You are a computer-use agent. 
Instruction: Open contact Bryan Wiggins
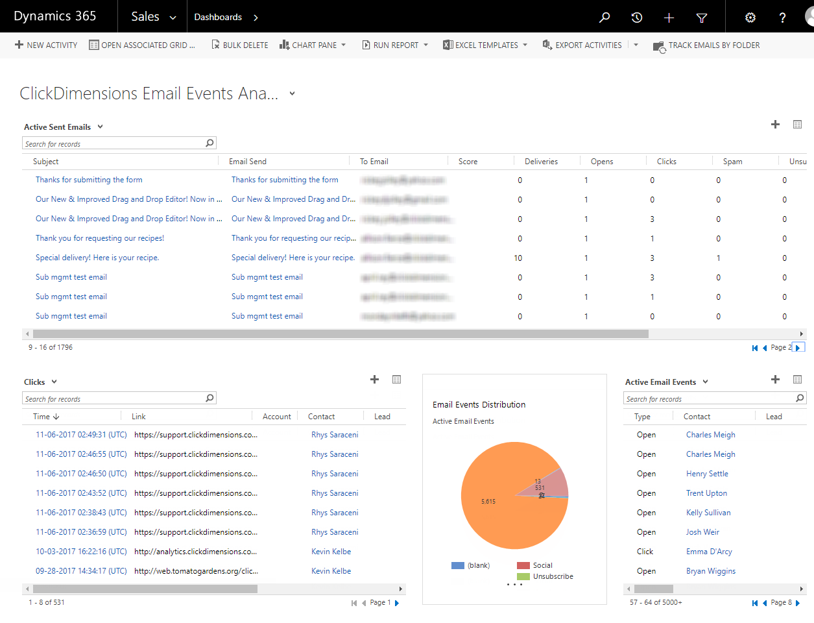711,571
